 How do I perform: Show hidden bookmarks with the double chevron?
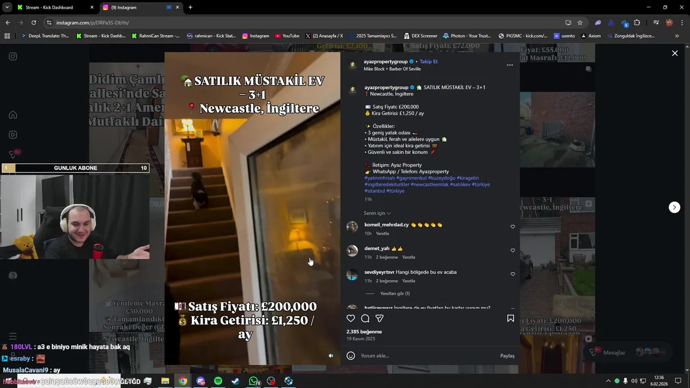[x=677, y=36]
